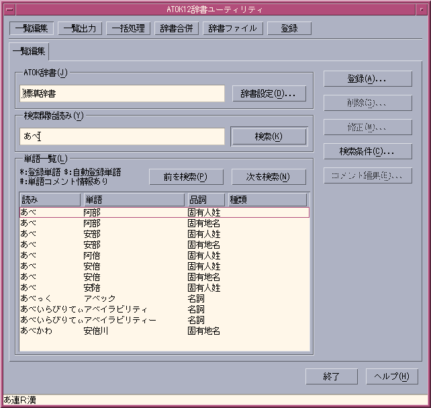Select the アベック row
431x408 pixels.
click(x=164, y=298)
